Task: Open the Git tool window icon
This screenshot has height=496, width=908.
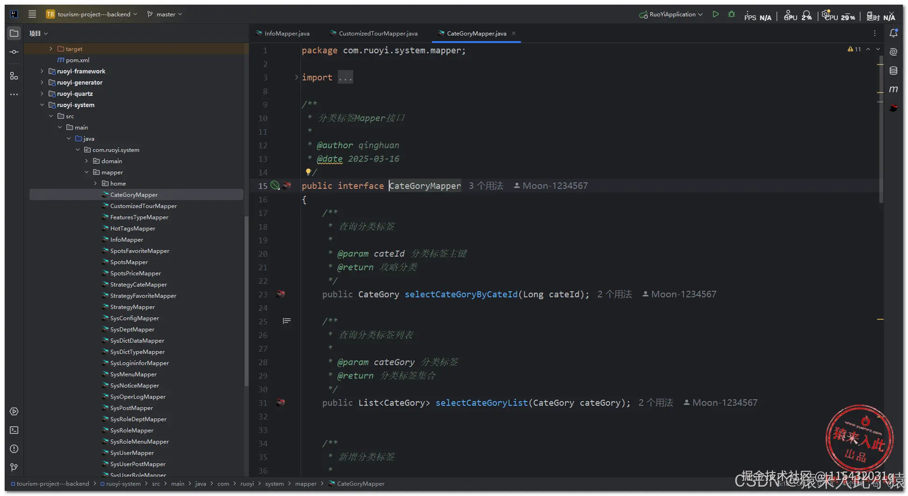Action: pyautogui.click(x=14, y=467)
